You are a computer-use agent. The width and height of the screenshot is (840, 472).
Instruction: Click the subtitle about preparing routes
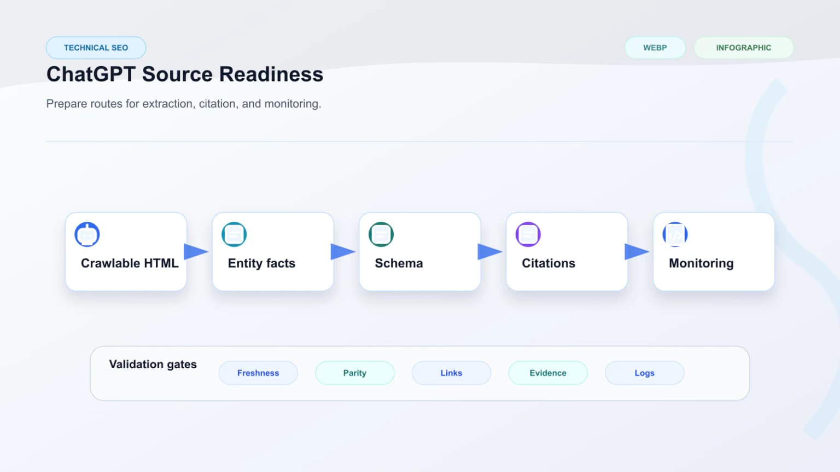tap(184, 104)
